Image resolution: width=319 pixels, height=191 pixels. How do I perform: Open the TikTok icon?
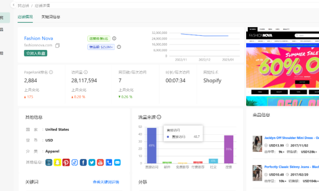click(x=74, y=162)
